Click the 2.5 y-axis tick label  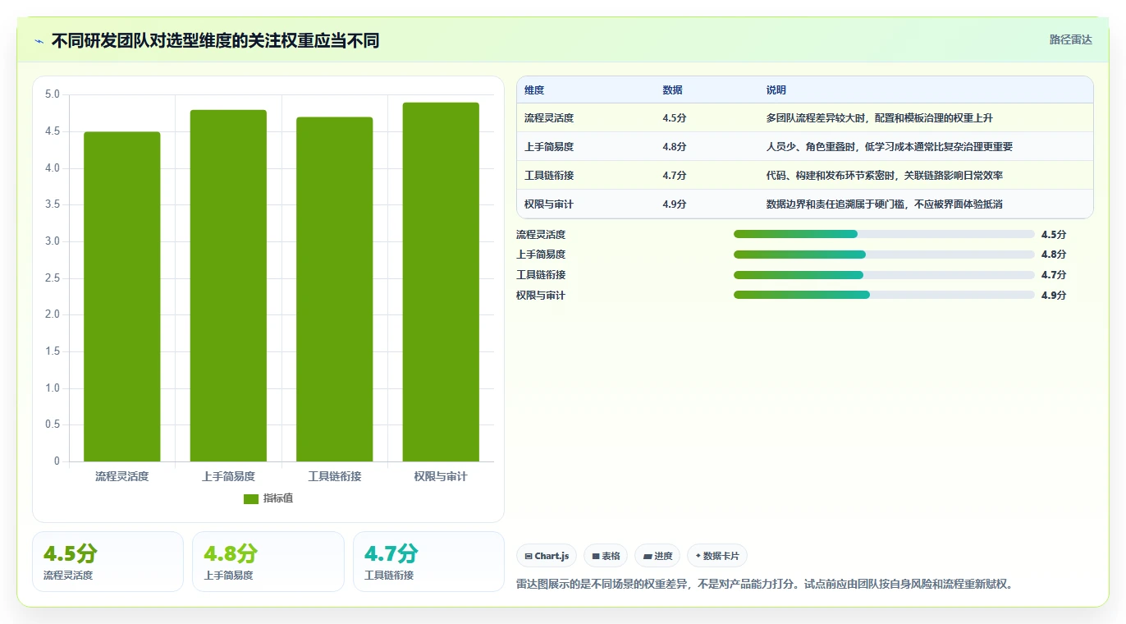click(x=53, y=278)
